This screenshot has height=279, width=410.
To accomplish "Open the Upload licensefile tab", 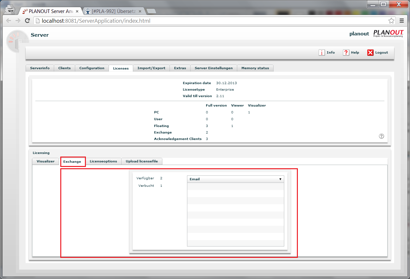I will (x=142, y=161).
